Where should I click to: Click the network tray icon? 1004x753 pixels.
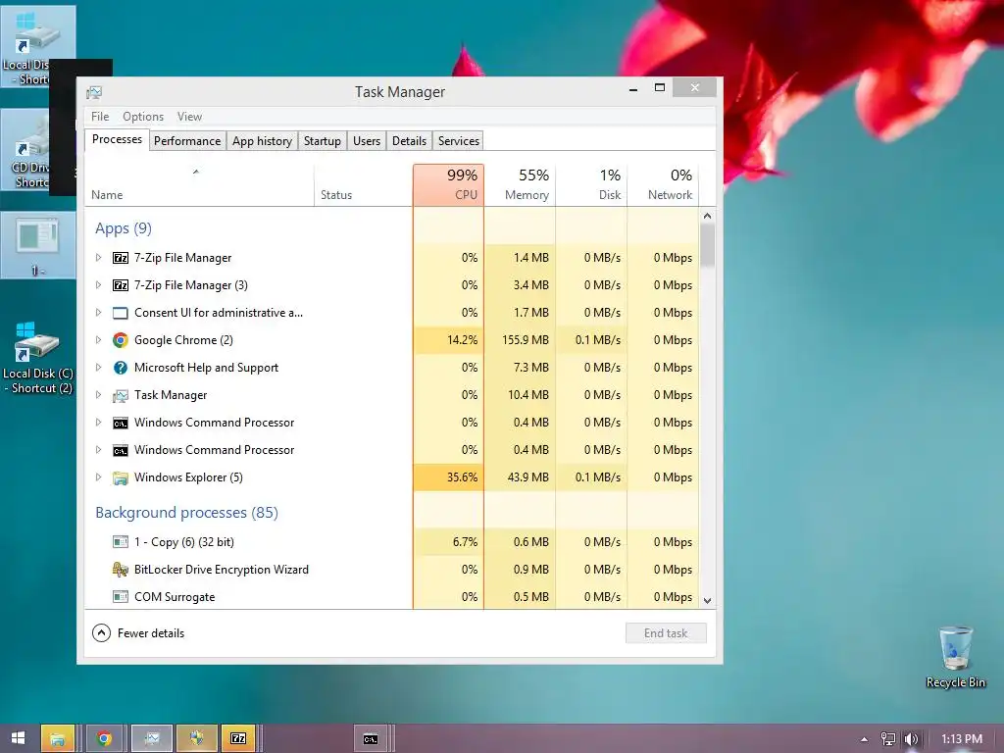point(888,739)
